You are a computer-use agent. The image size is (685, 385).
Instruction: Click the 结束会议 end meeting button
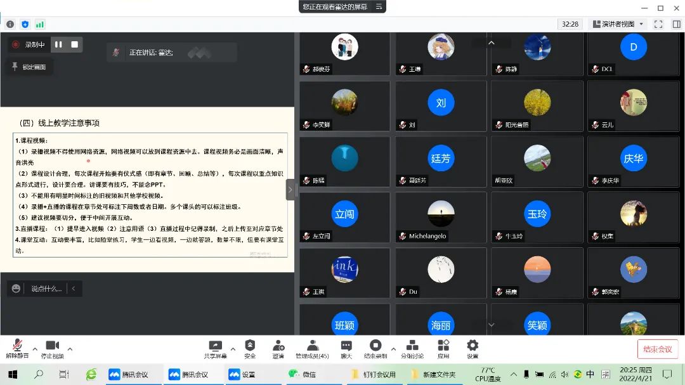[658, 349]
